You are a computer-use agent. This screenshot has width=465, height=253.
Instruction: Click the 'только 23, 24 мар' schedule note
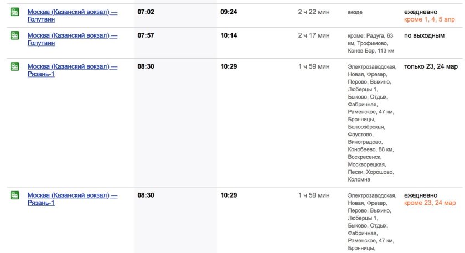coord(431,67)
